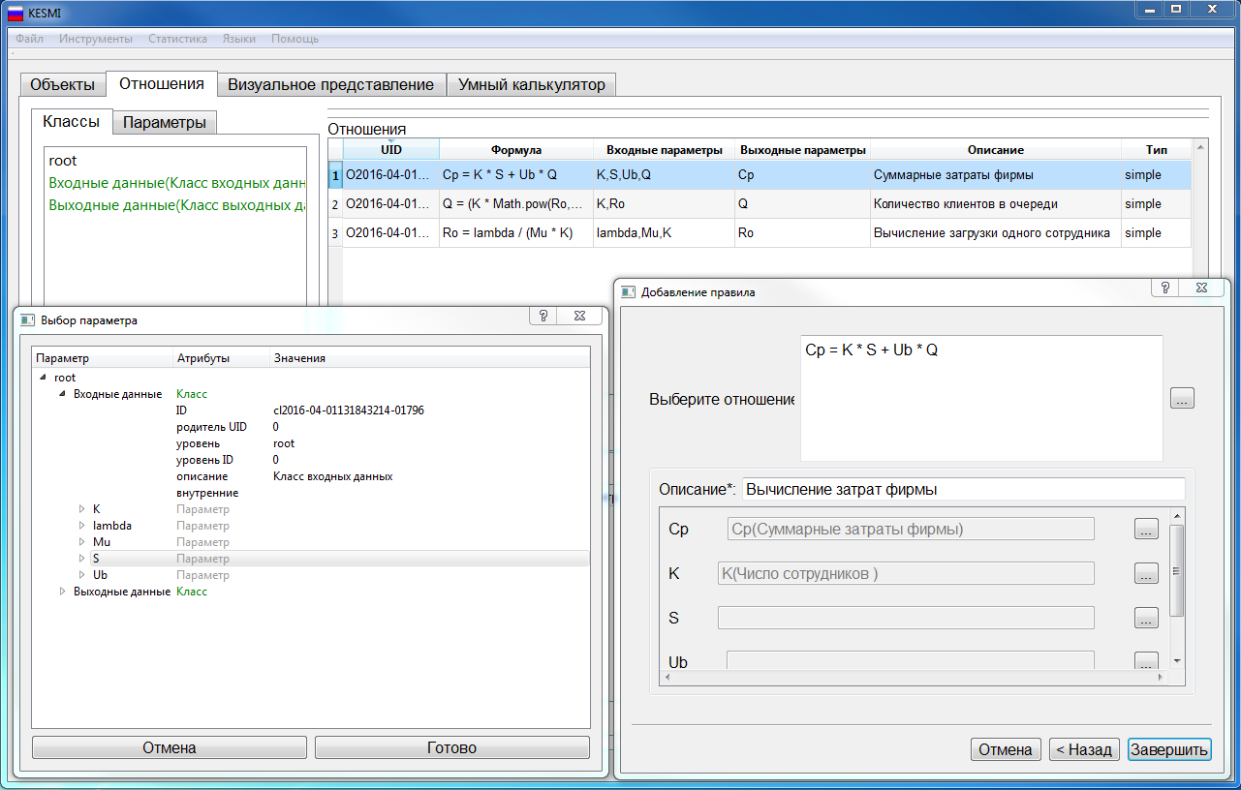Open the Языки menu
Viewport: 1241px width, 790px height.
coord(239,39)
